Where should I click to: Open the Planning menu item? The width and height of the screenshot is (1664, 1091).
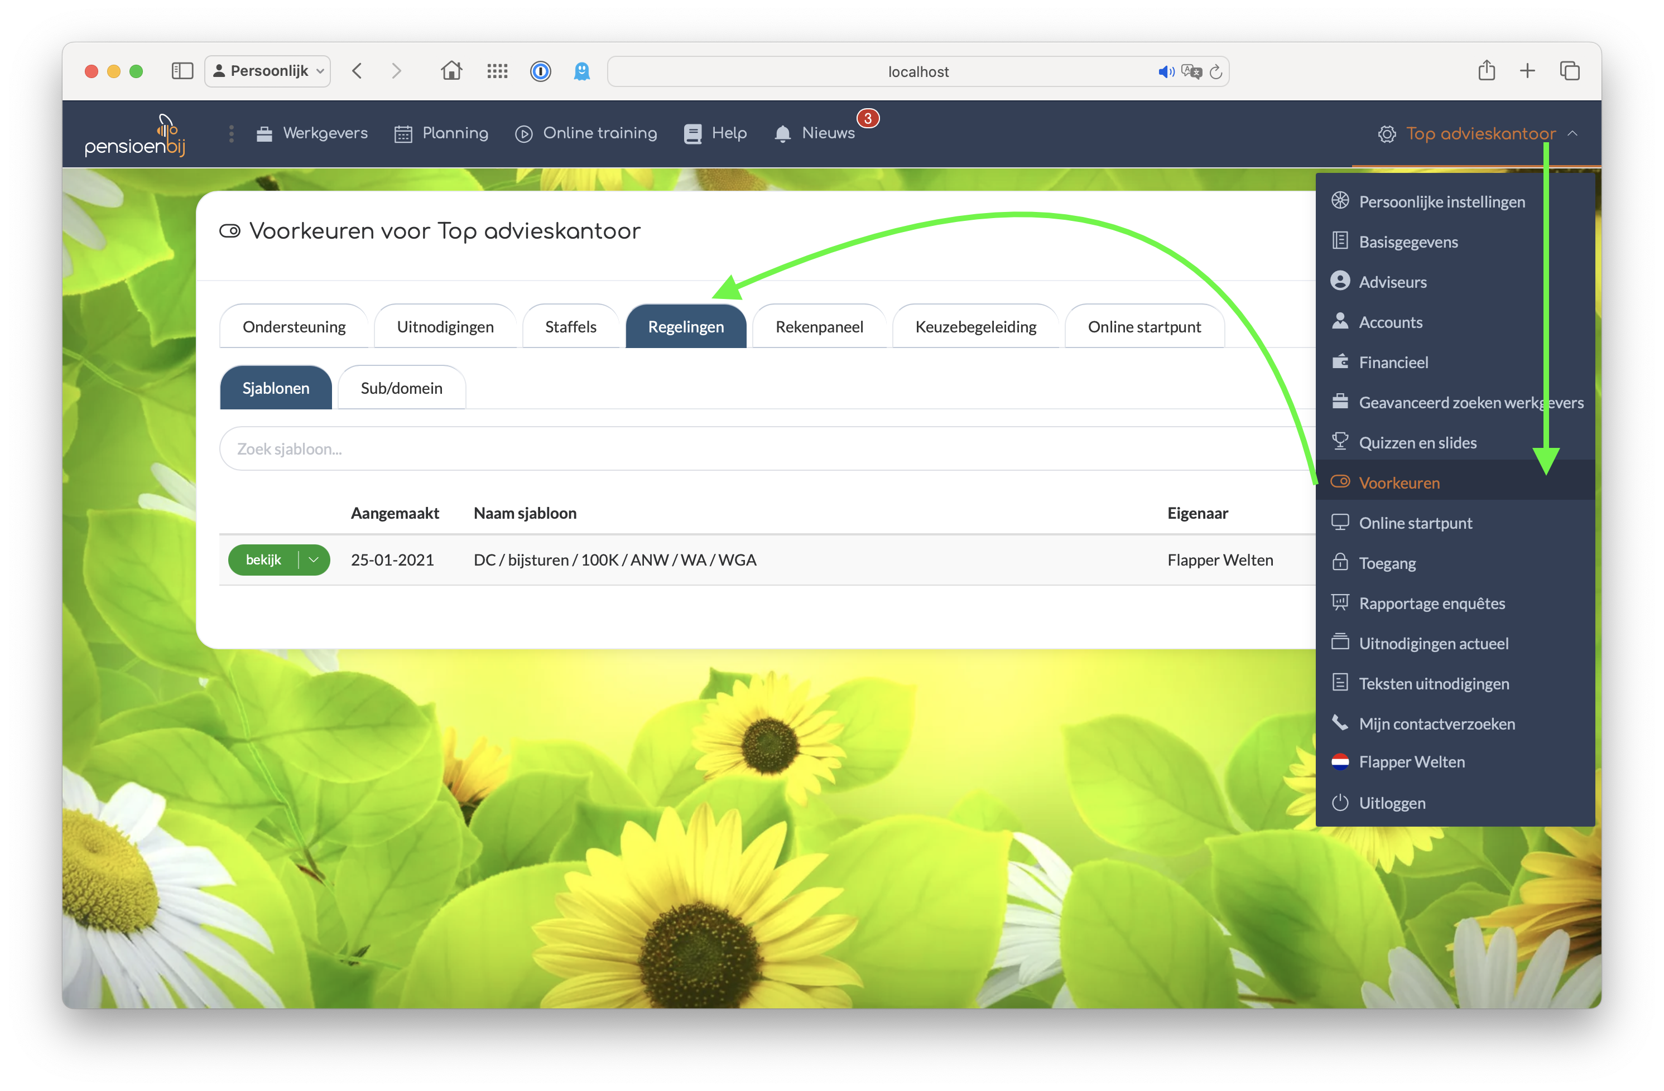point(441,133)
